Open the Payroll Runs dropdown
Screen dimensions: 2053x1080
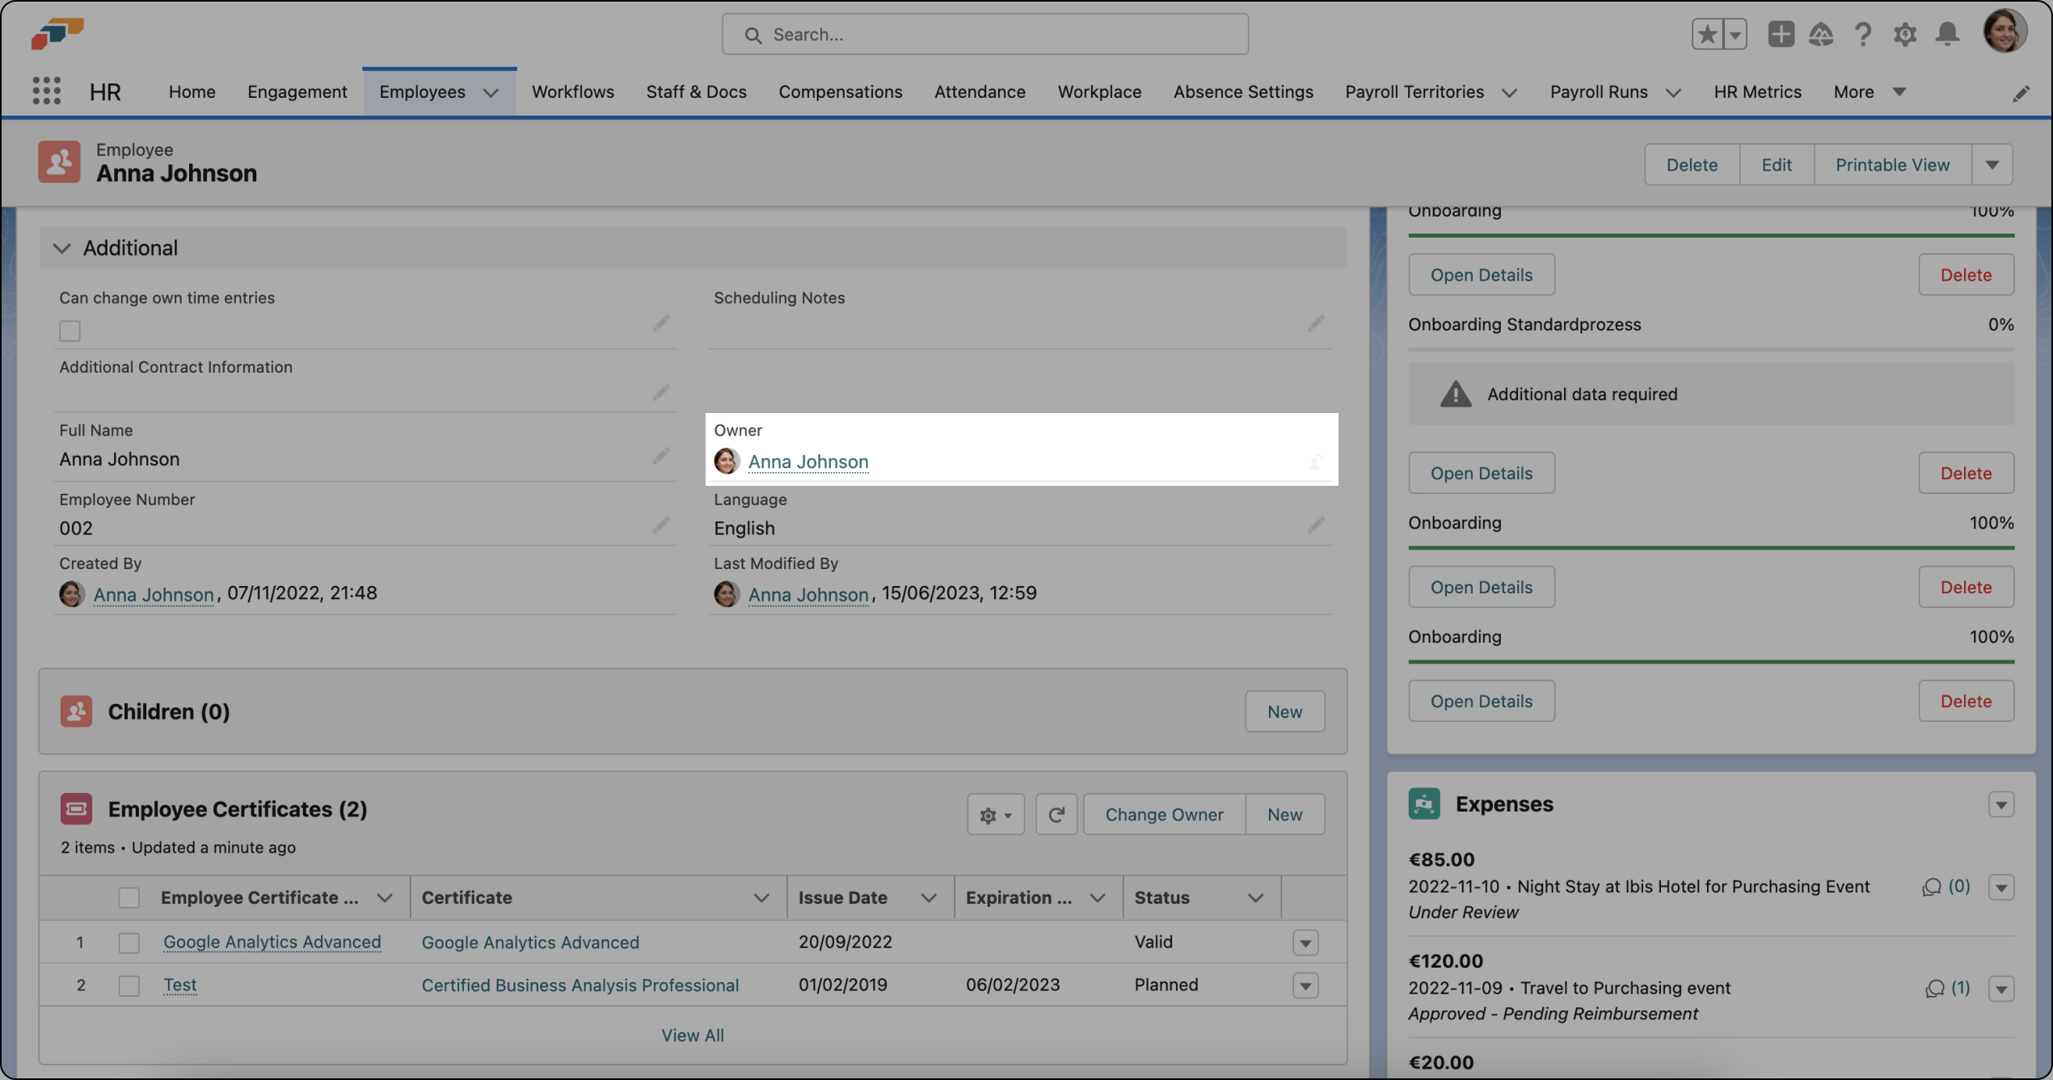tap(1673, 91)
